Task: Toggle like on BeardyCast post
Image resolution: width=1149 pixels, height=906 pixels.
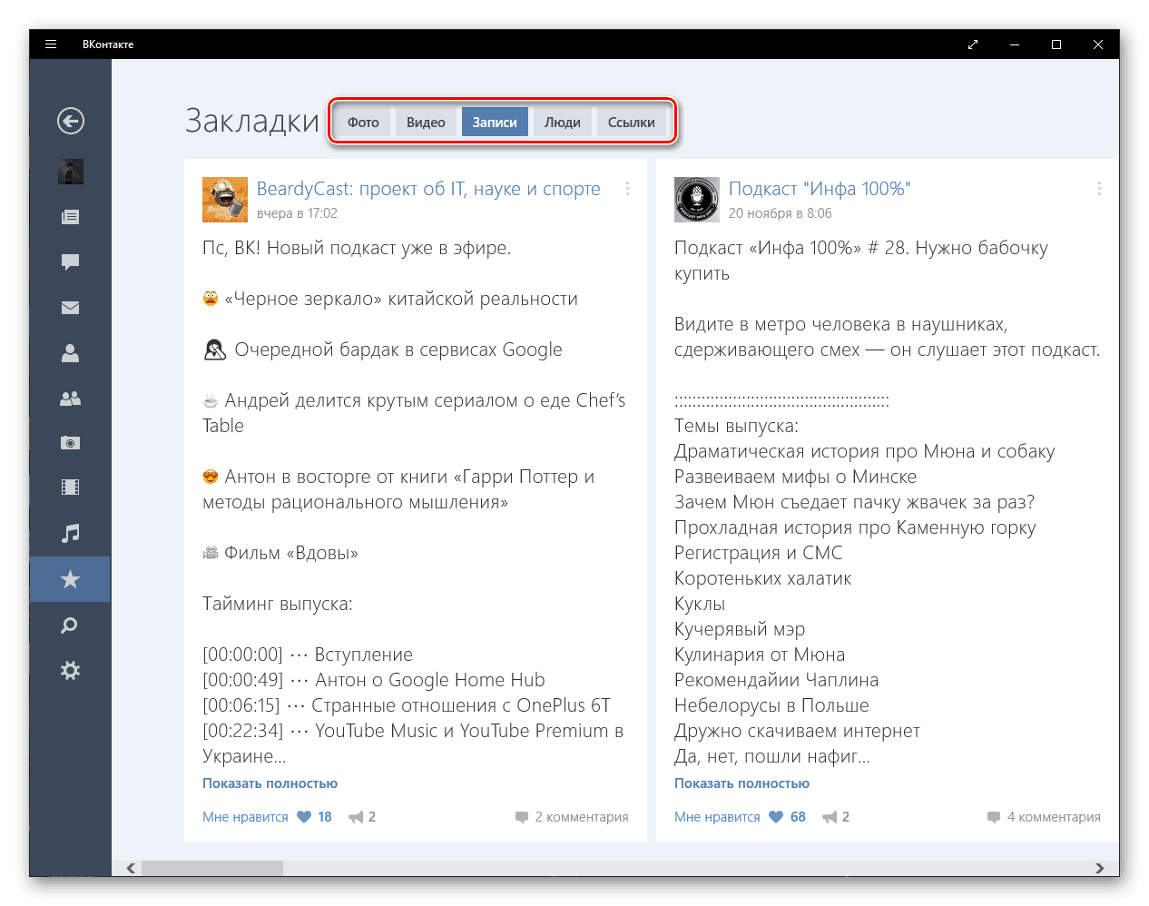Action: pos(304,817)
